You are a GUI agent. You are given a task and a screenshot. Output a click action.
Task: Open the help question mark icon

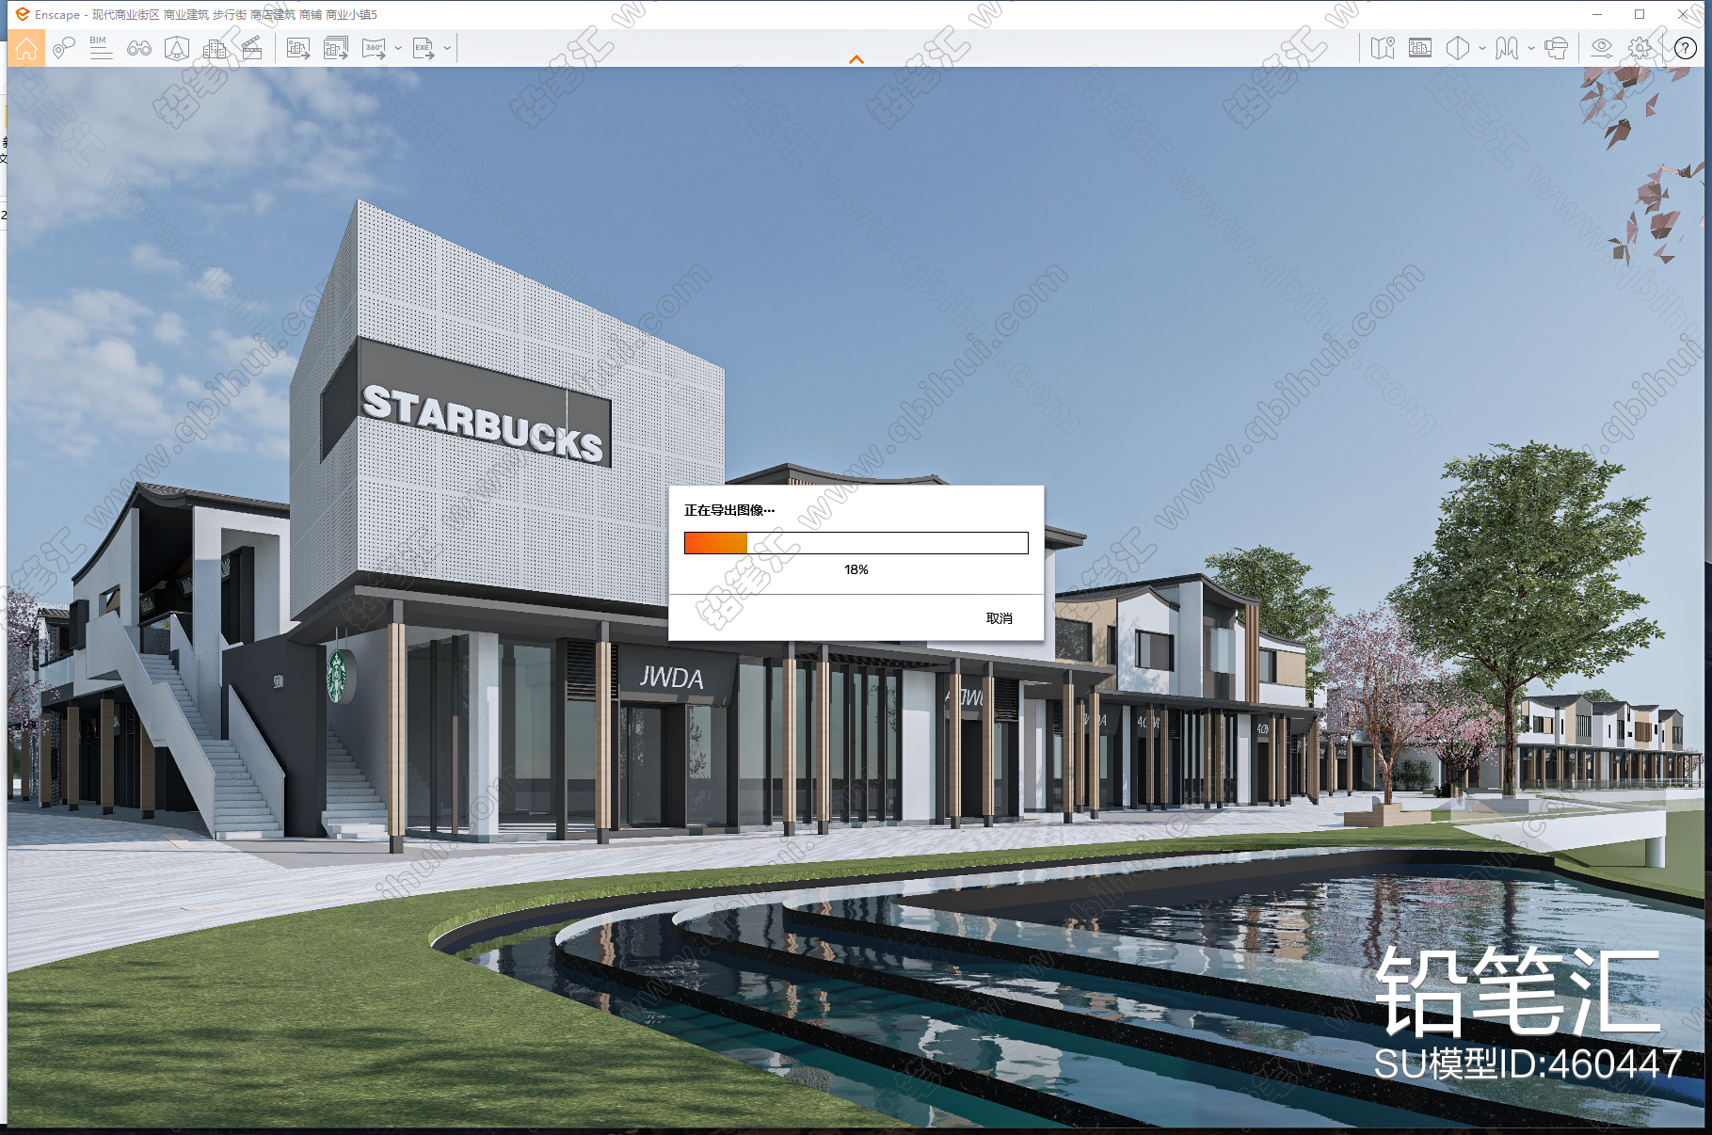tap(1685, 48)
